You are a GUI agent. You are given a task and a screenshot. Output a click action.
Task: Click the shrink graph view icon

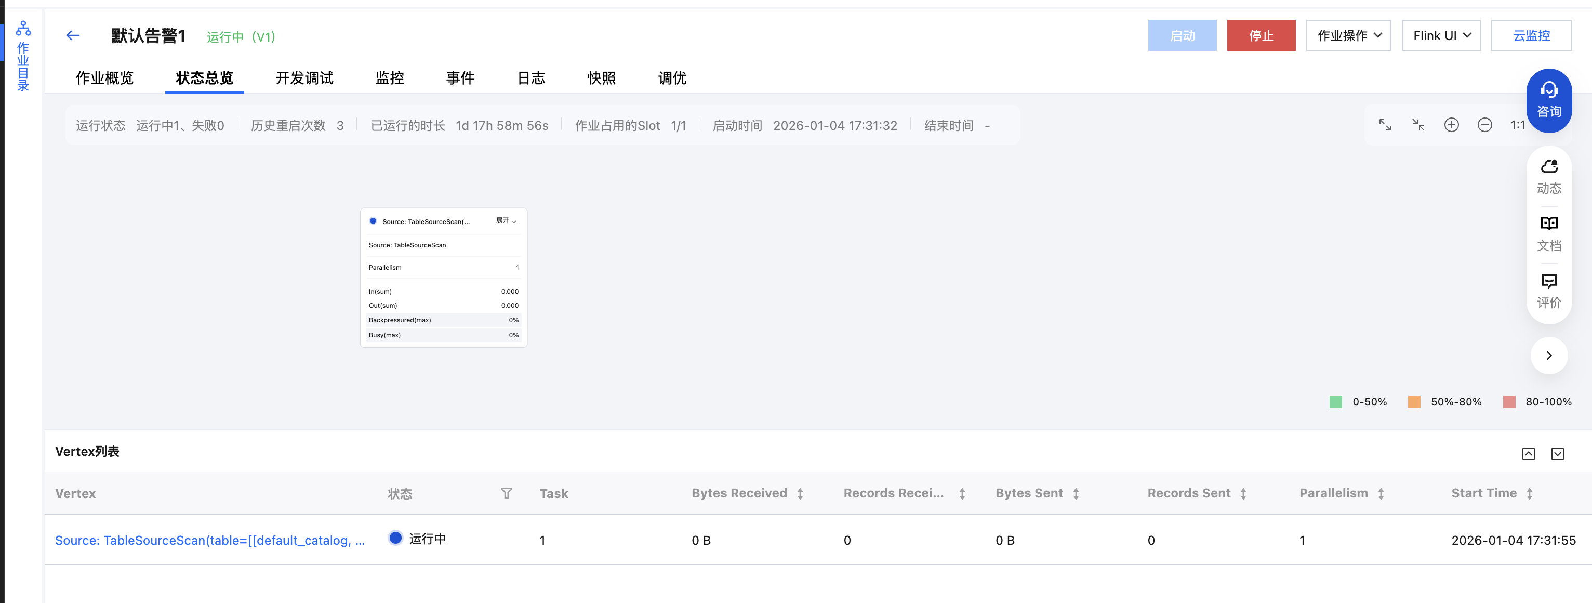tap(1418, 125)
